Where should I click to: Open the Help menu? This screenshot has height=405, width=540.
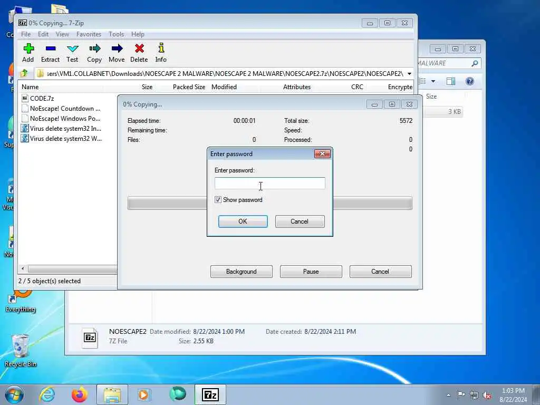[x=138, y=34]
